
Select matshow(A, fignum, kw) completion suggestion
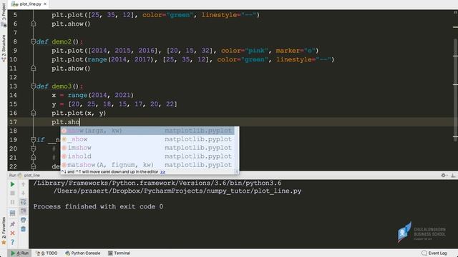147,165
